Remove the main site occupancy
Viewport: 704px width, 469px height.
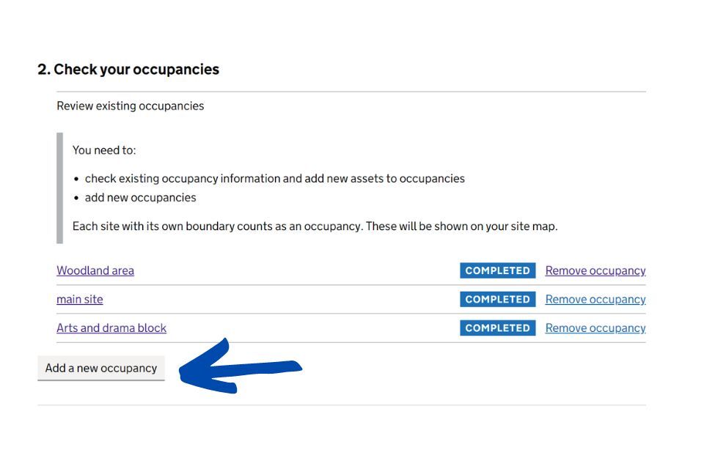tap(595, 299)
